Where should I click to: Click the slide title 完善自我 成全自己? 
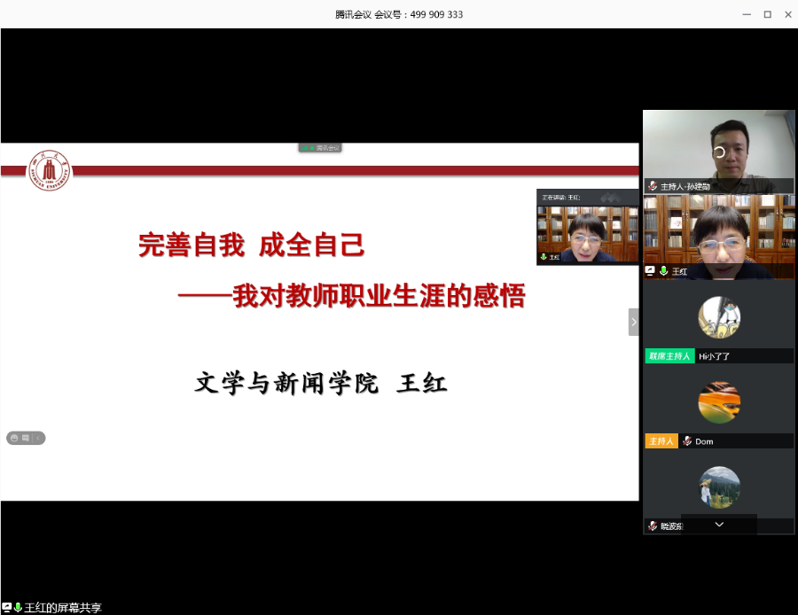[x=252, y=245]
